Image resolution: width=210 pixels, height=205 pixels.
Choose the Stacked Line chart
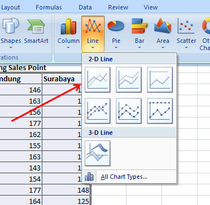(129, 80)
